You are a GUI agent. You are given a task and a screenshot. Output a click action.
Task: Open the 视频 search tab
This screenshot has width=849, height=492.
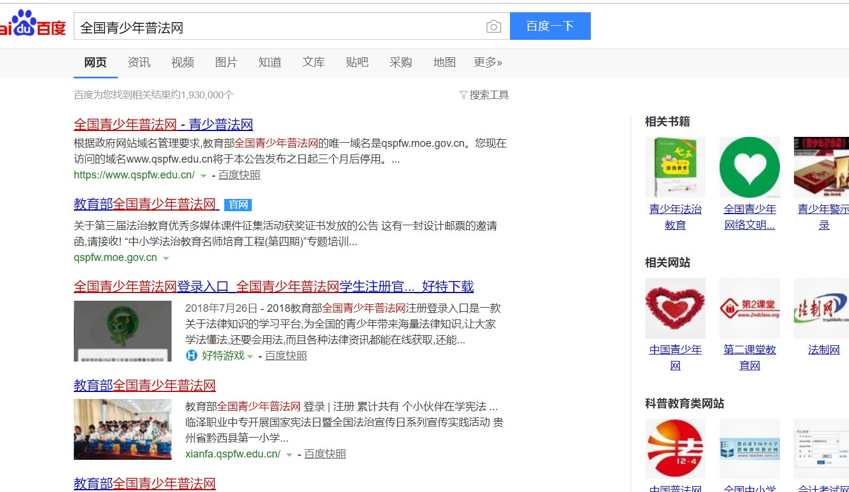(x=182, y=63)
